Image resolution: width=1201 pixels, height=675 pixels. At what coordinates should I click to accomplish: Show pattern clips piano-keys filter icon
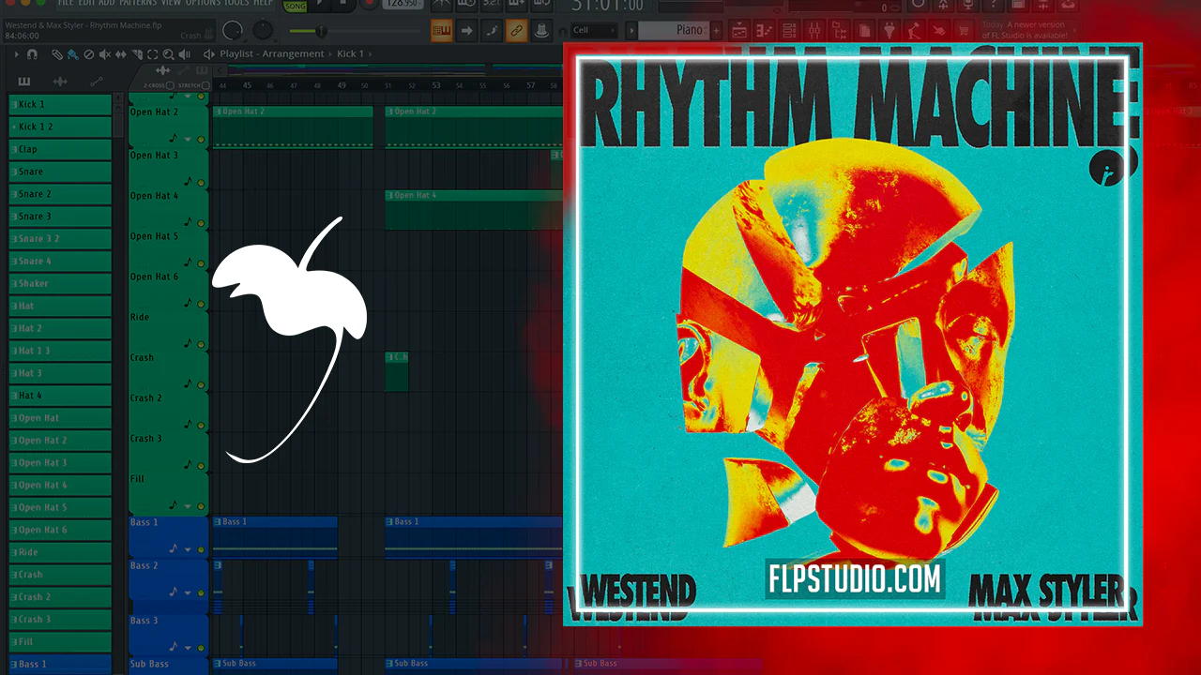(23, 82)
